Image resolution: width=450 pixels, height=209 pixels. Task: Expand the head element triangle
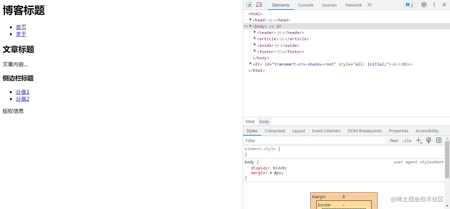click(250, 20)
